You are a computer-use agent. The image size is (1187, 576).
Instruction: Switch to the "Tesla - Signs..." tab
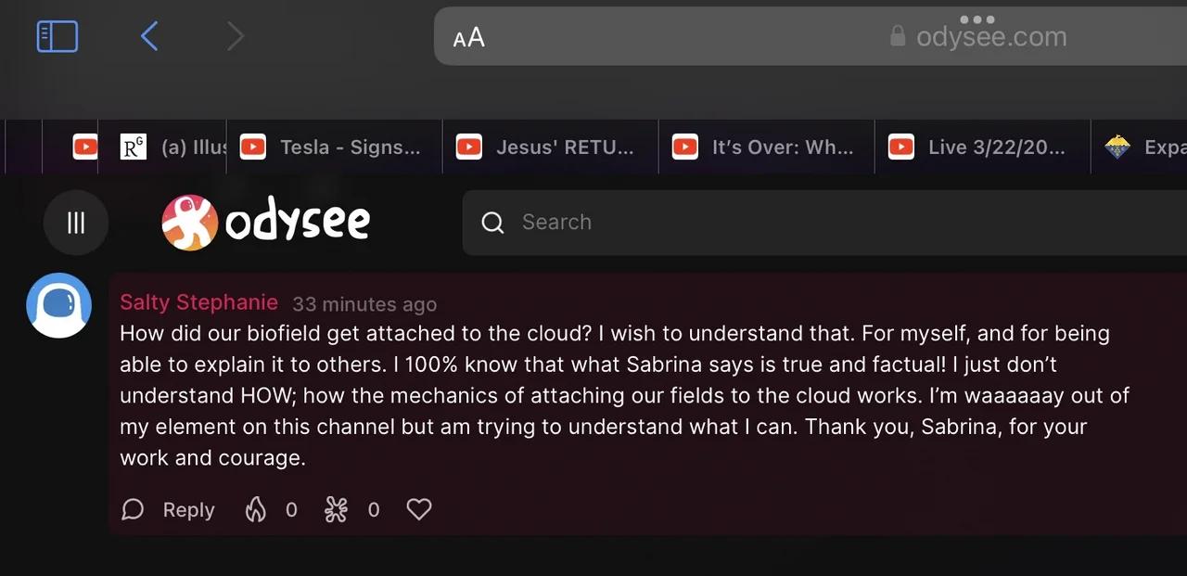tap(334, 147)
